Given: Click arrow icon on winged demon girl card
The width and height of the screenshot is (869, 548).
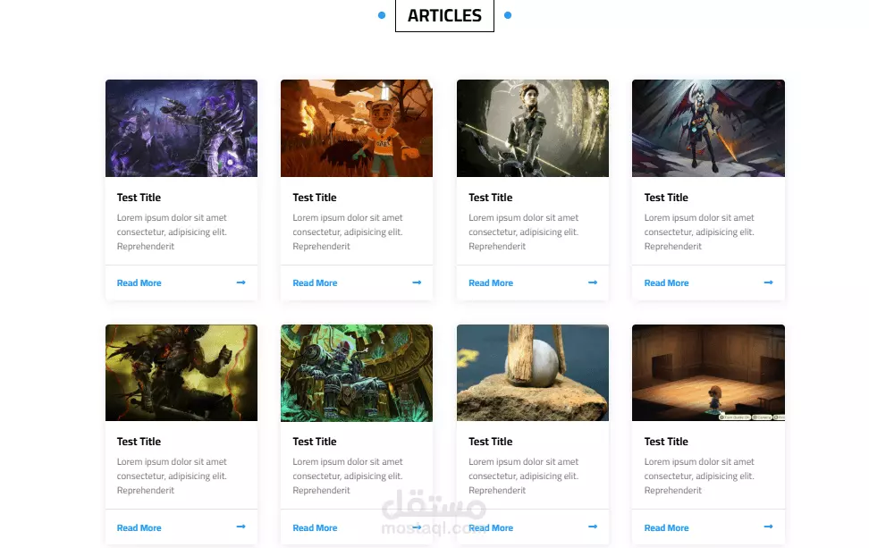Looking at the screenshot, I should point(768,282).
